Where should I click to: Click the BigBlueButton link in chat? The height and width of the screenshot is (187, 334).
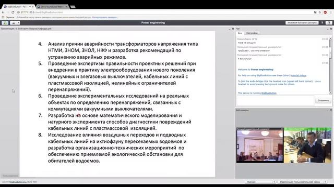[269, 93]
